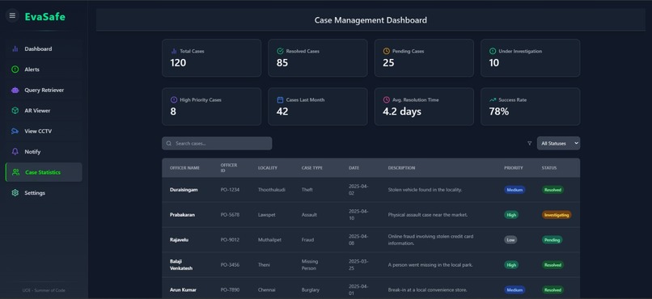Open the All Statuses dropdown
652x299 pixels.
coord(558,143)
